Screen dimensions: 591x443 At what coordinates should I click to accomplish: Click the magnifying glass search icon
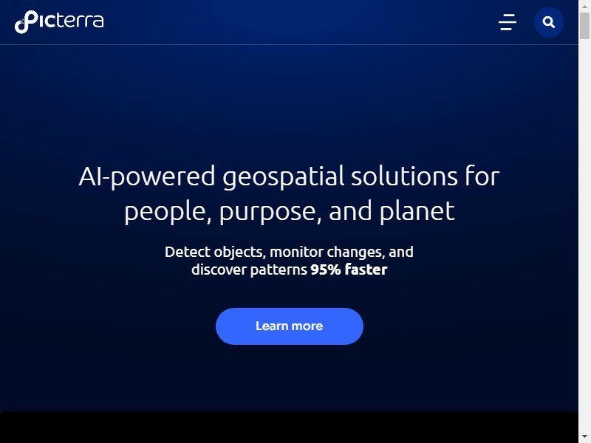tap(548, 22)
